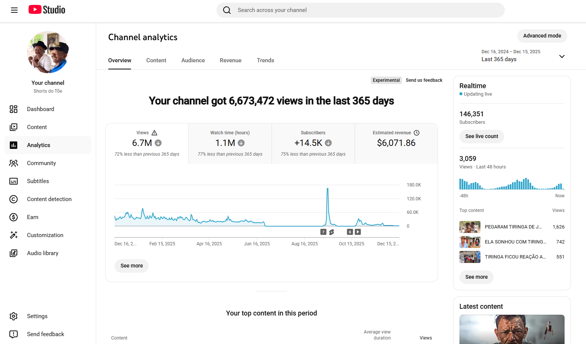Open the hamburger navigation menu
Viewport: 586px width, 344px height.
[14, 10]
